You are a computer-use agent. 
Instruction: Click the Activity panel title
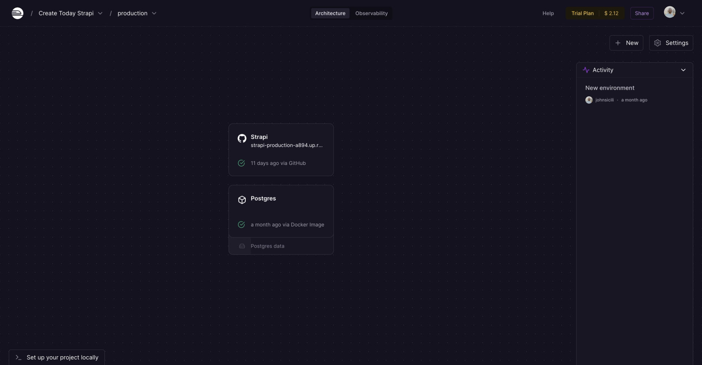(603, 70)
